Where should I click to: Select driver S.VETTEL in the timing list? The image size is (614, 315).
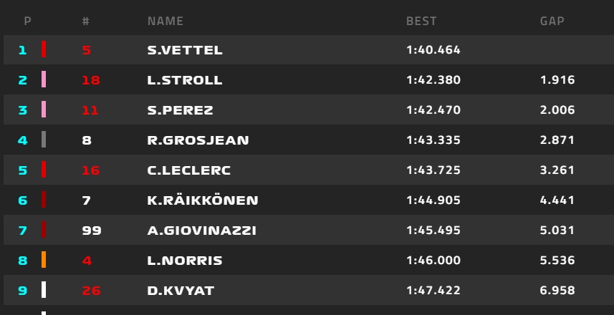[185, 50]
